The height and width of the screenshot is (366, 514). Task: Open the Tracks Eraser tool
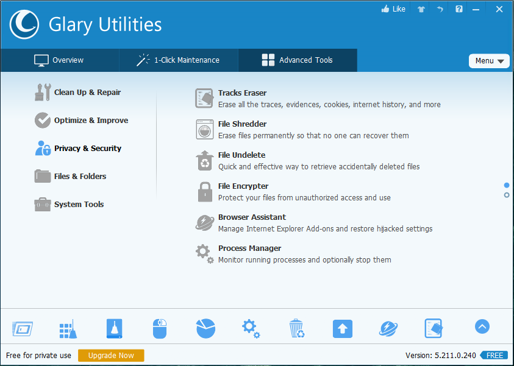[x=242, y=93]
